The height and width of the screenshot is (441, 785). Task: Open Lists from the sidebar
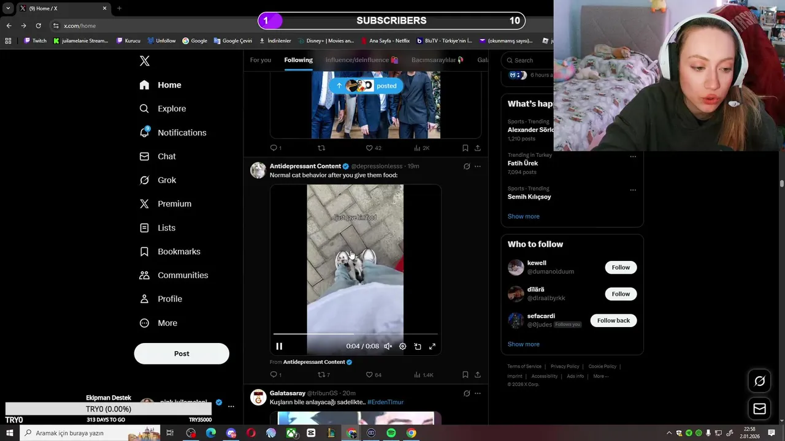158,228
